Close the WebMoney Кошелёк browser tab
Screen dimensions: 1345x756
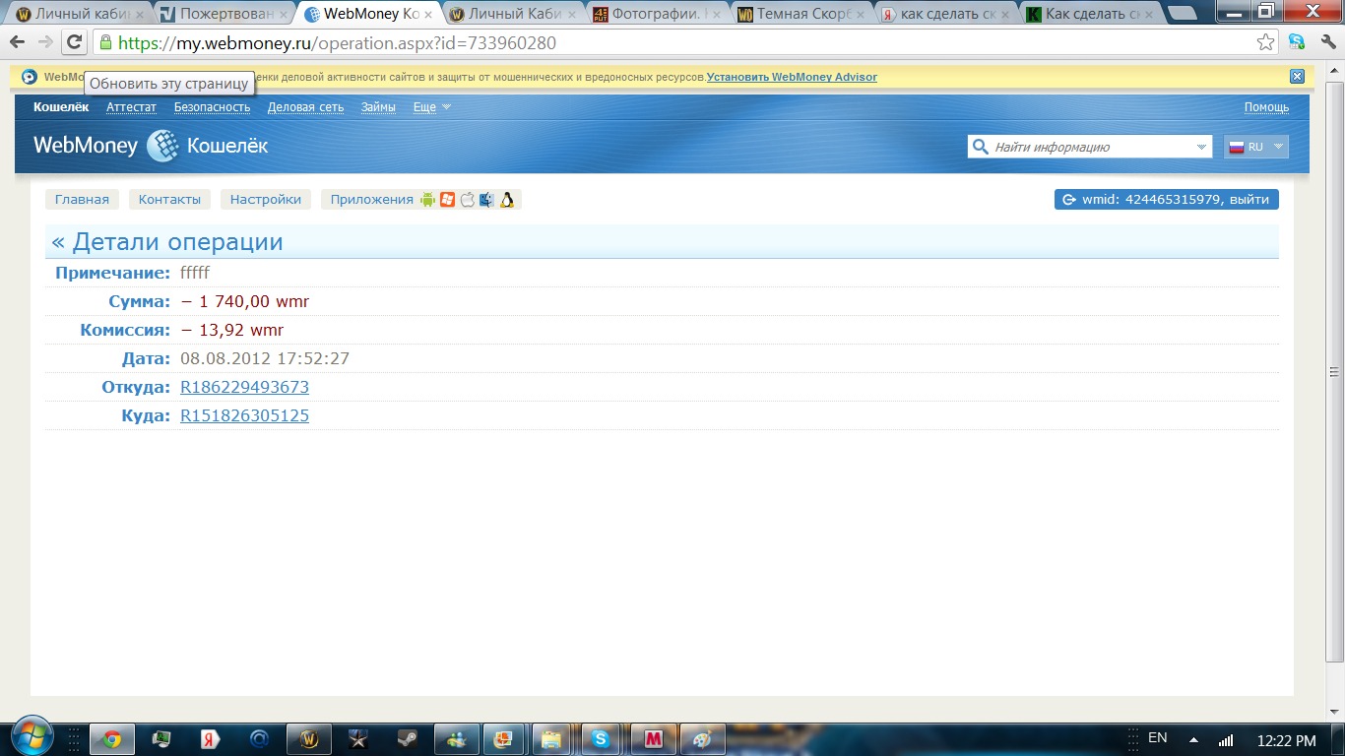click(x=427, y=15)
